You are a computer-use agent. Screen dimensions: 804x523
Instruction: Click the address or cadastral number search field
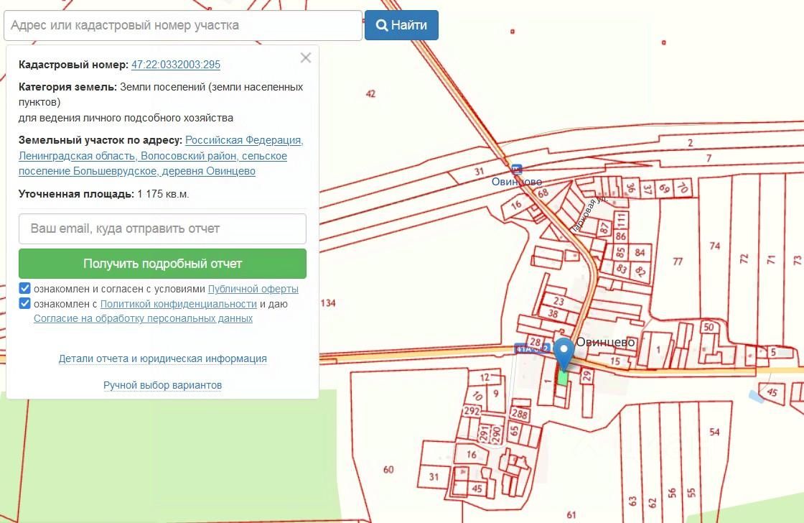pyautogui.click(x=183, y=25)
